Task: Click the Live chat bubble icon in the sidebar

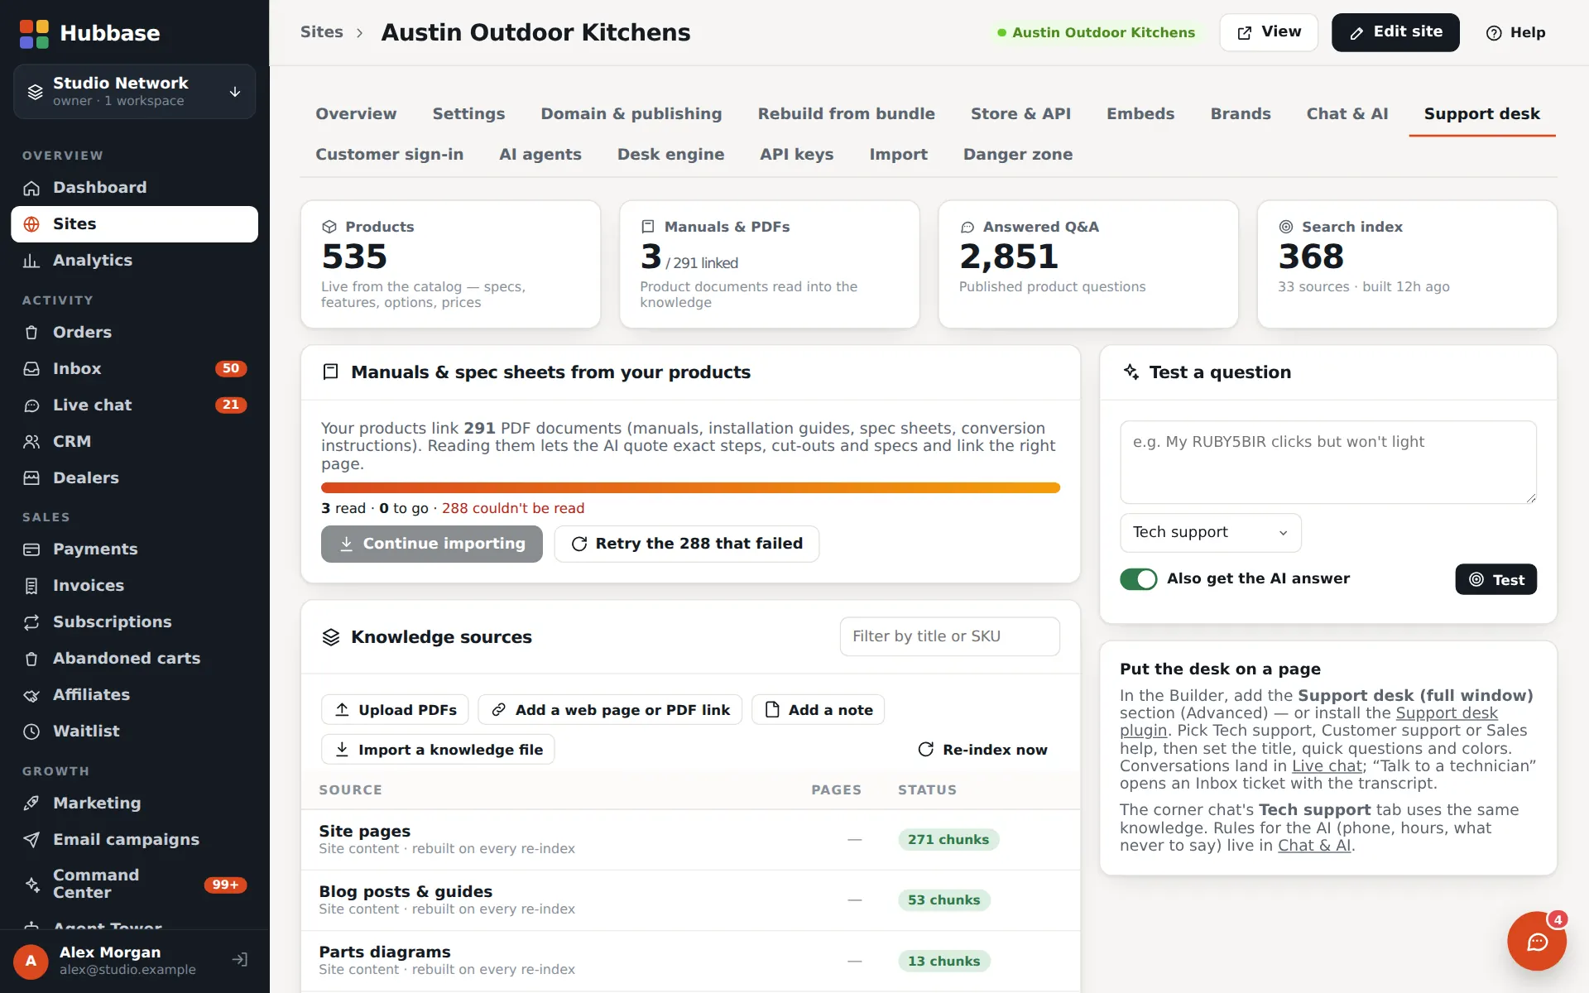Action: point(31,405)
